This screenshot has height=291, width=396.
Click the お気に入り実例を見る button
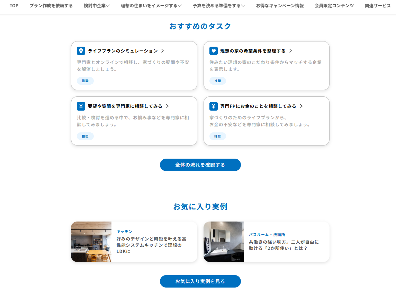click(200, 281)
